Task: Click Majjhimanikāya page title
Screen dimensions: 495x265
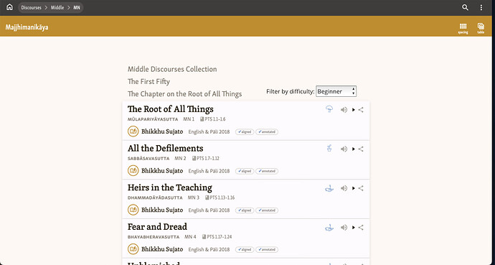Action: [27, 27]
